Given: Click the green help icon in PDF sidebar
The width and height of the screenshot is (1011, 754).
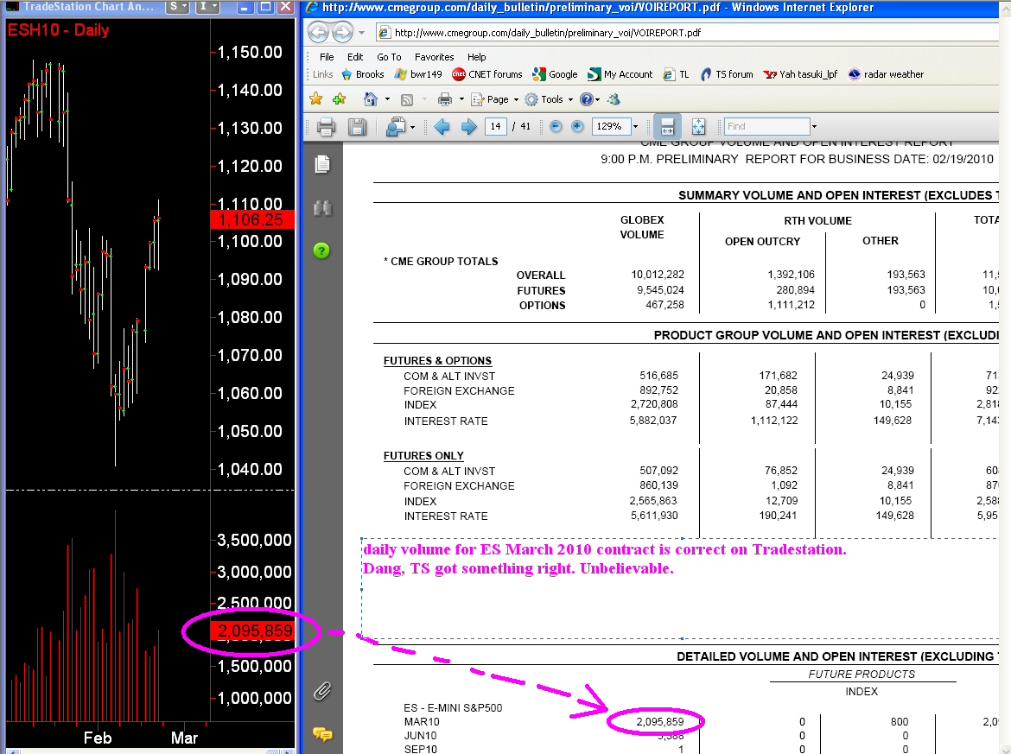Looking at the screenshot, I should tap(321, 250).
